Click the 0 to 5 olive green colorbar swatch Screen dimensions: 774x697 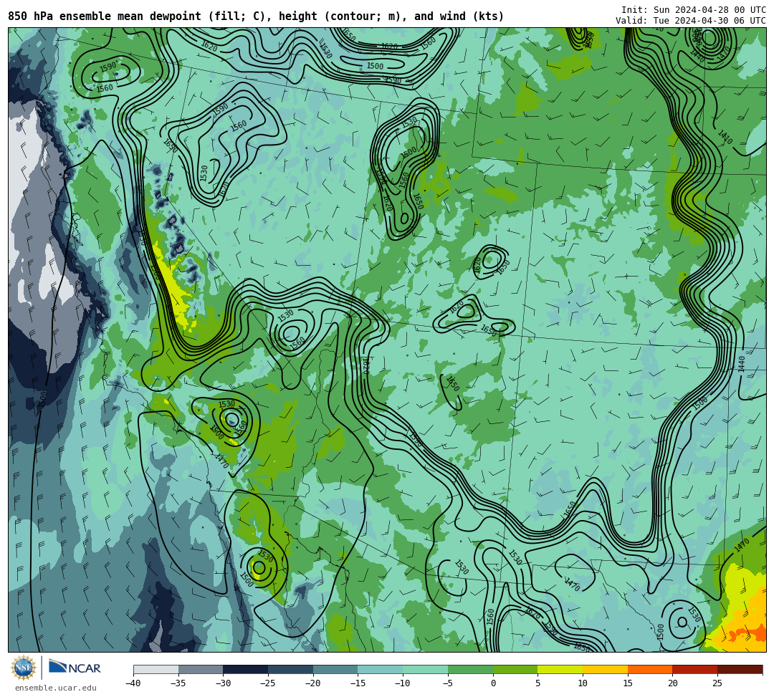click(515, 669)
